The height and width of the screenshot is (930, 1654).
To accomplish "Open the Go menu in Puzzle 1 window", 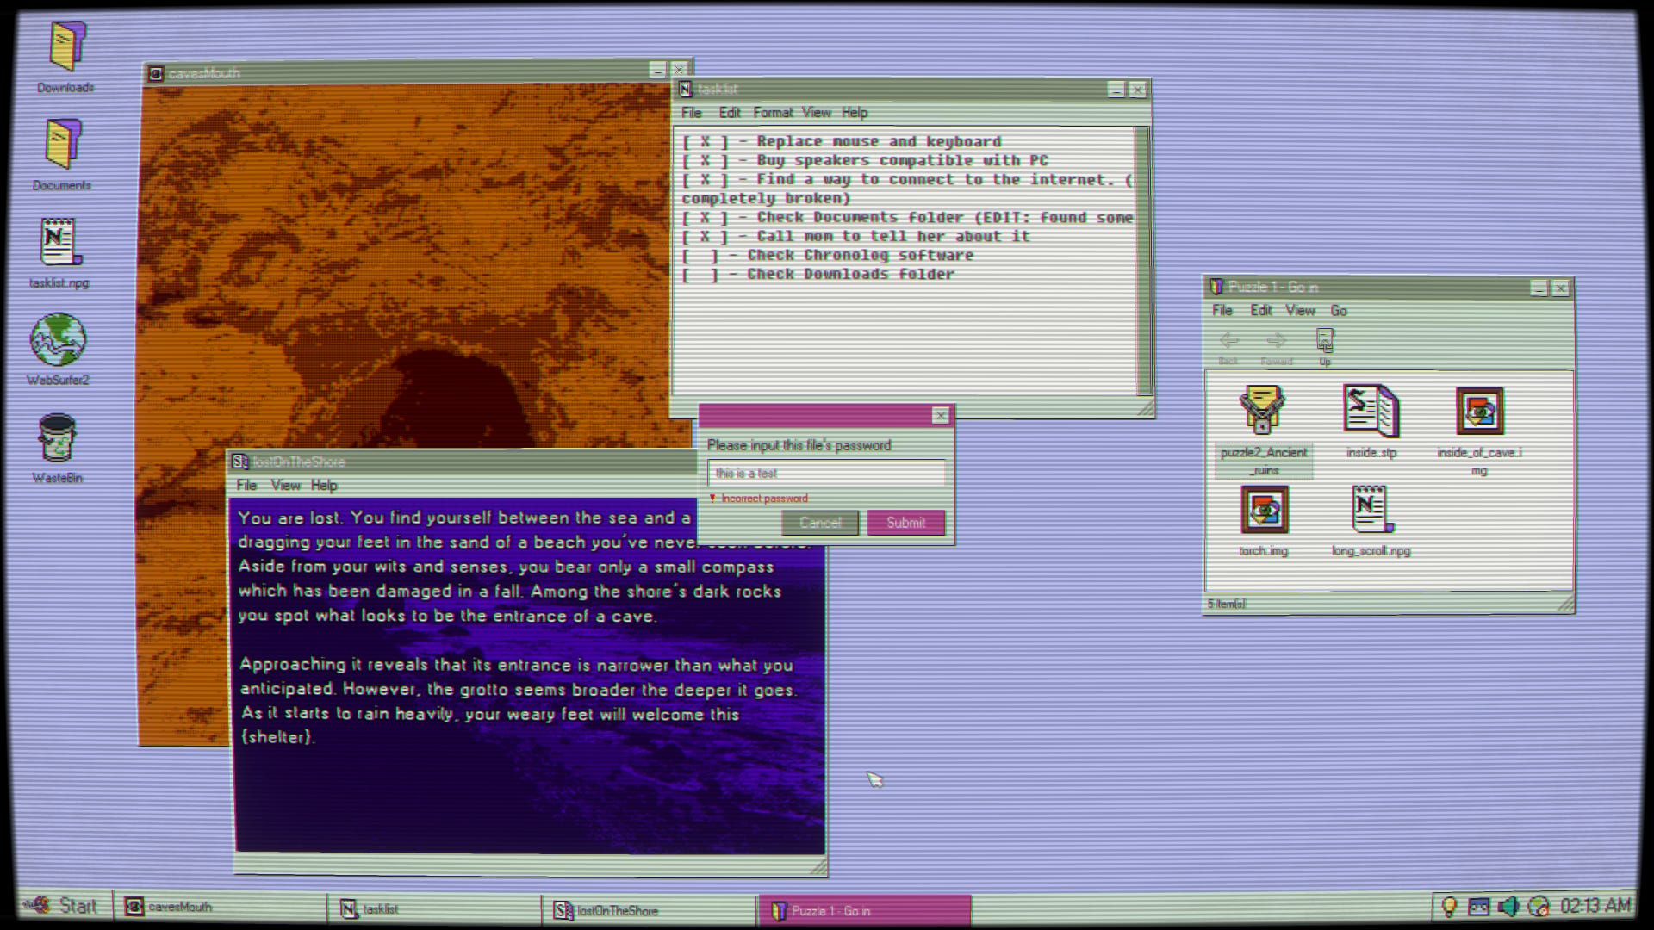I will tap(1338, 311).
